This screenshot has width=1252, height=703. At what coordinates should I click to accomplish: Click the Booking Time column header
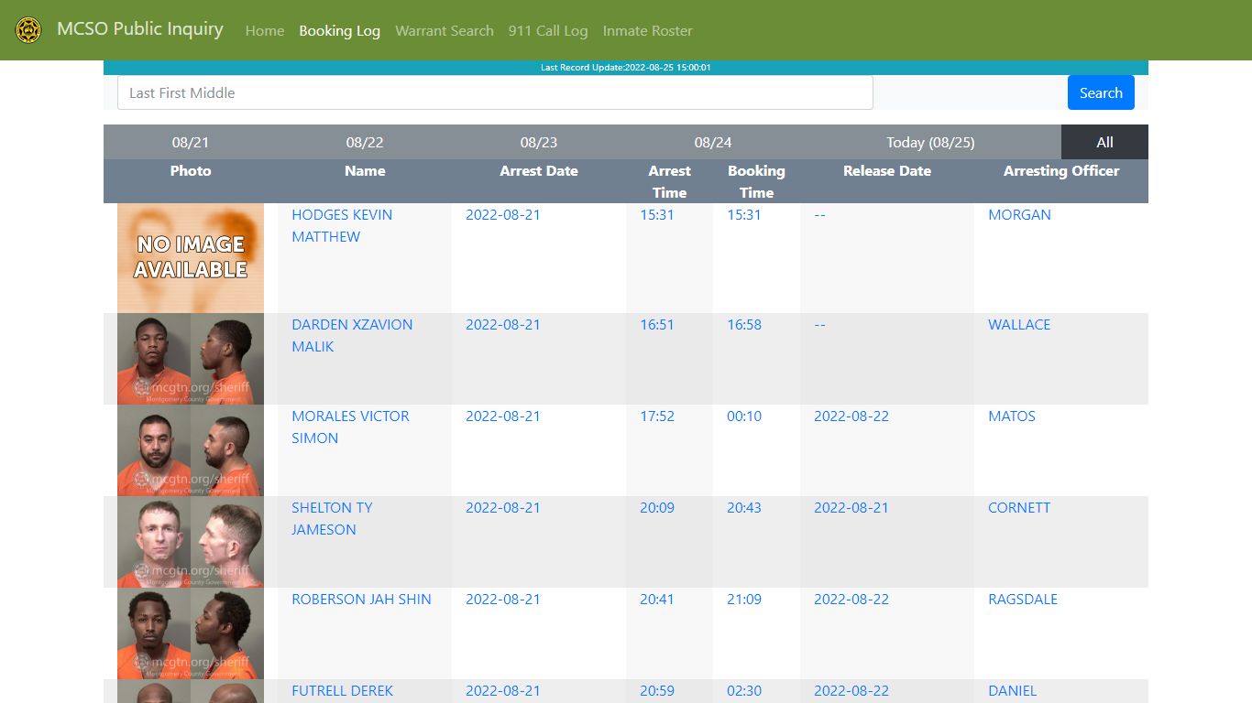[756, 181]
